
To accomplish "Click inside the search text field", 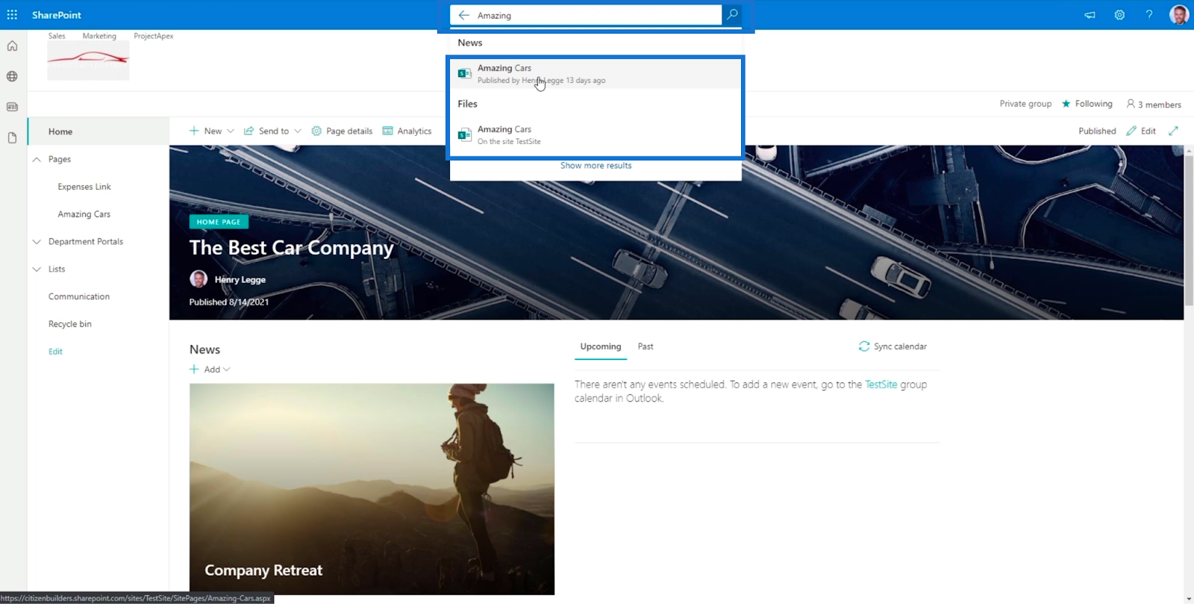I will [x=597, y=15].
